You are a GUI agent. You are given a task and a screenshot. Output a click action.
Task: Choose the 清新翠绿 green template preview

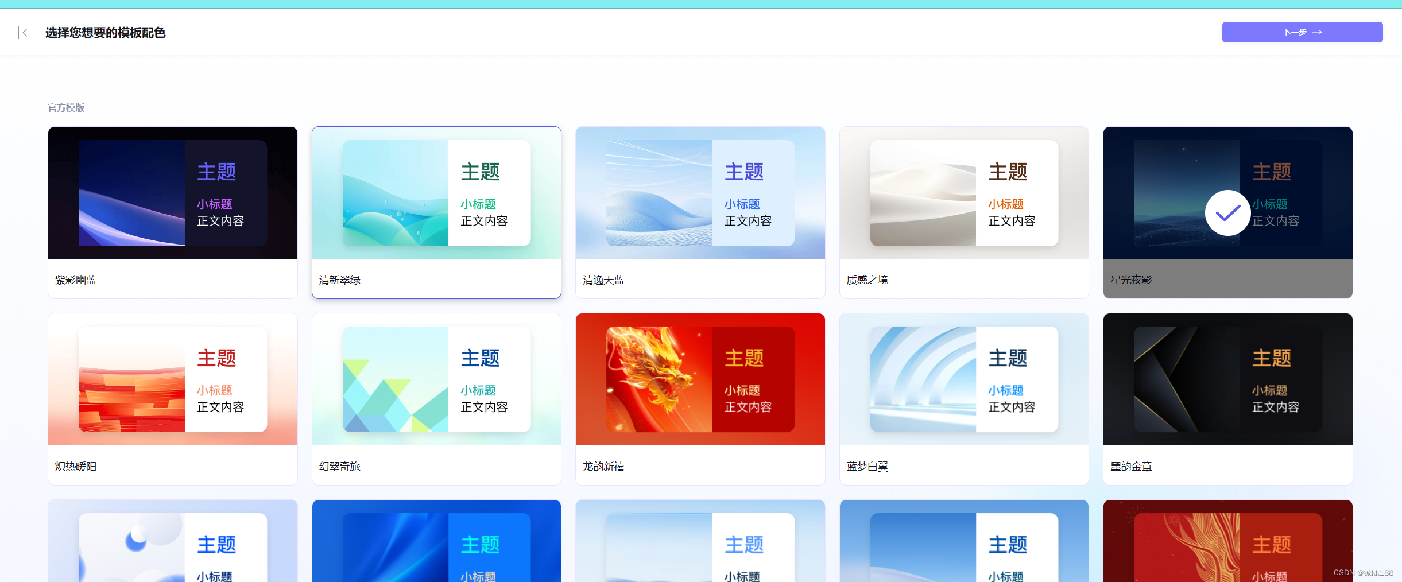click(436, 193)
